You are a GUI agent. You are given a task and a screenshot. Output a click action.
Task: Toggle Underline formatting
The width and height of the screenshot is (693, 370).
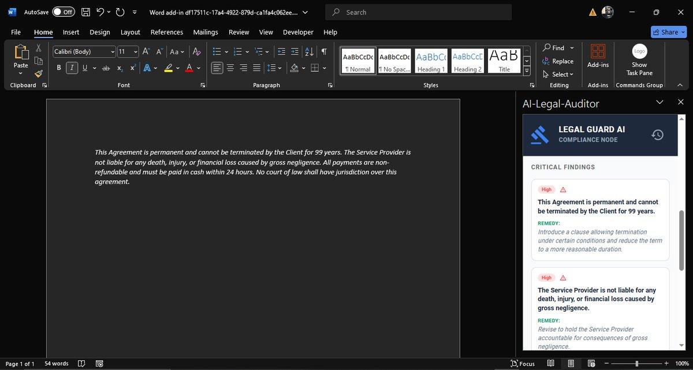85,68
